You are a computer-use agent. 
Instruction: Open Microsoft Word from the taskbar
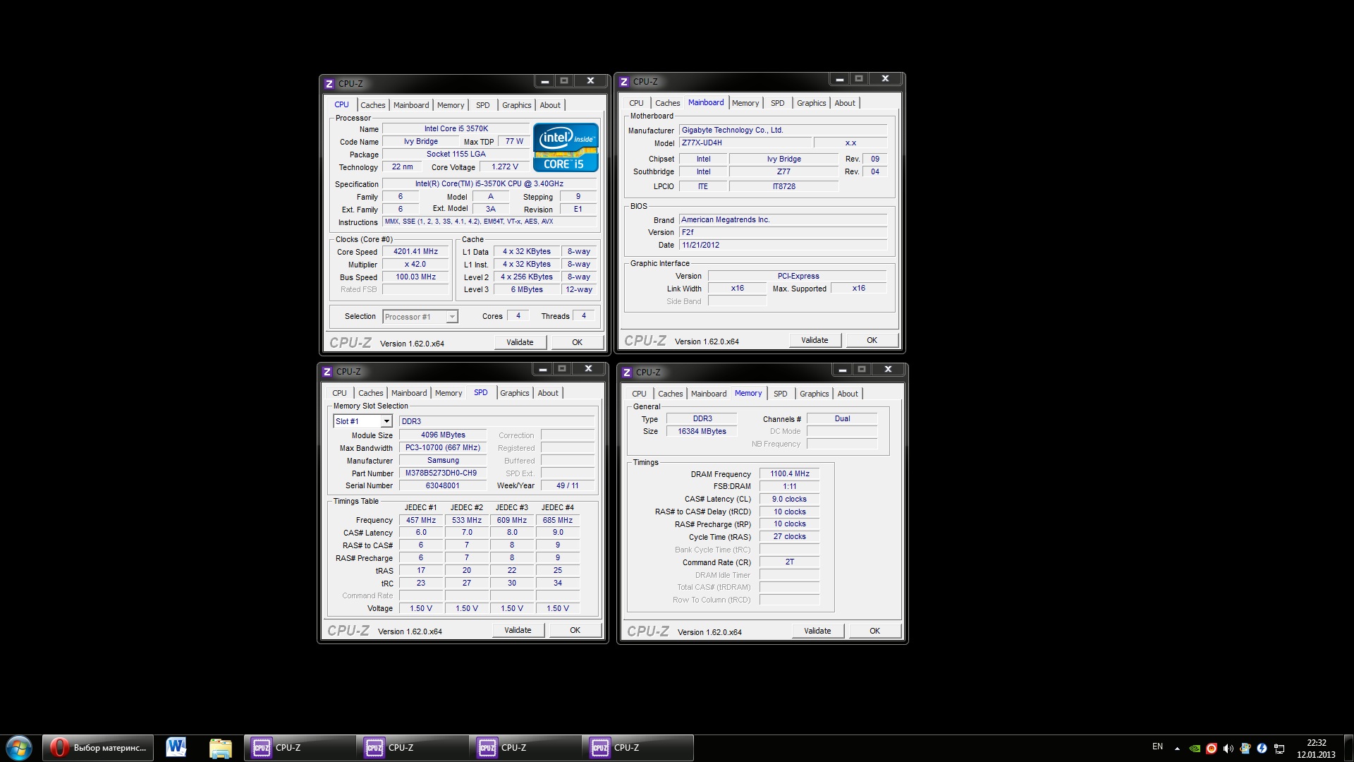click(x=176, y=747)
